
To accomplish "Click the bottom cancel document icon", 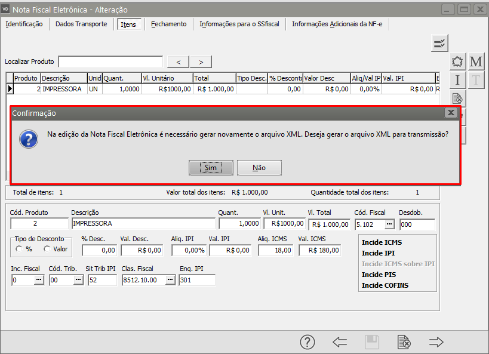I will 404,342.
